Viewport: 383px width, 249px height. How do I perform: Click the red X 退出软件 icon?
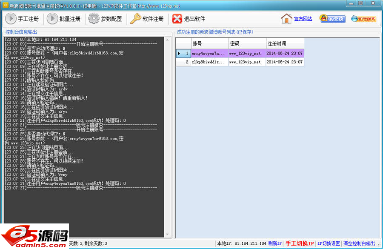[x=177, y=19]
